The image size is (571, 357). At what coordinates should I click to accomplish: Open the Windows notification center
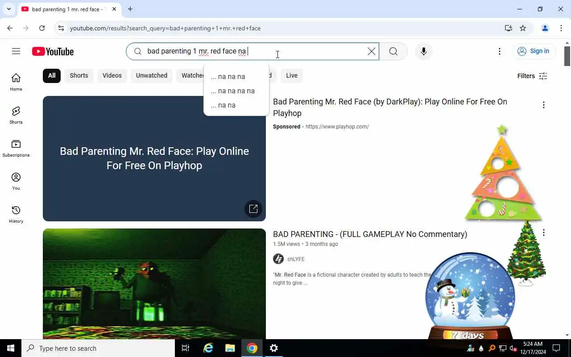556,348
